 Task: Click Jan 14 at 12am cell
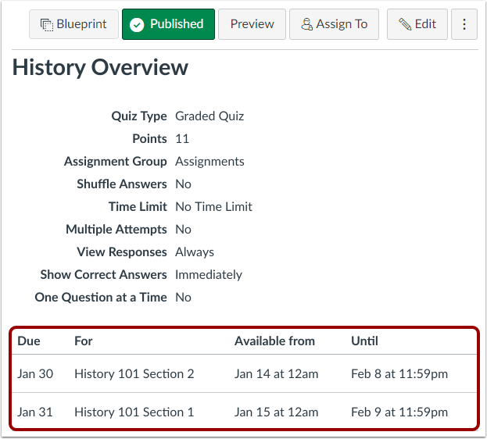coord(276,374)
